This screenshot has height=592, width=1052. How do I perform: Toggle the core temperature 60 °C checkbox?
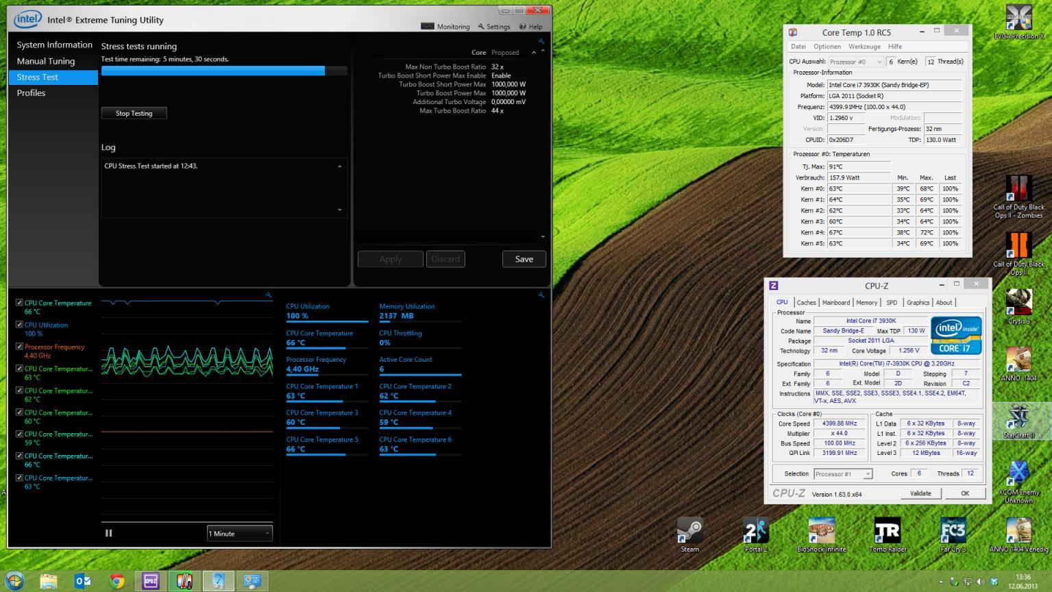point(19,412)
